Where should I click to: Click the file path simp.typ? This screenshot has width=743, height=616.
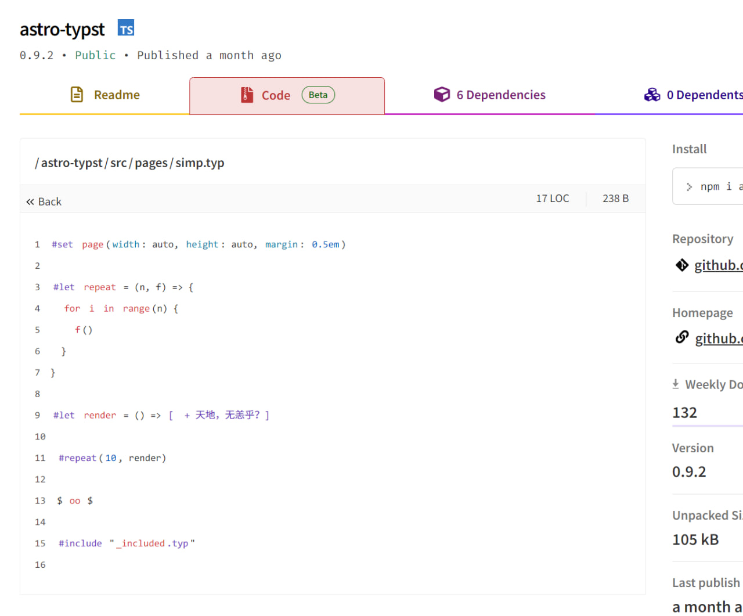[200, 163]
